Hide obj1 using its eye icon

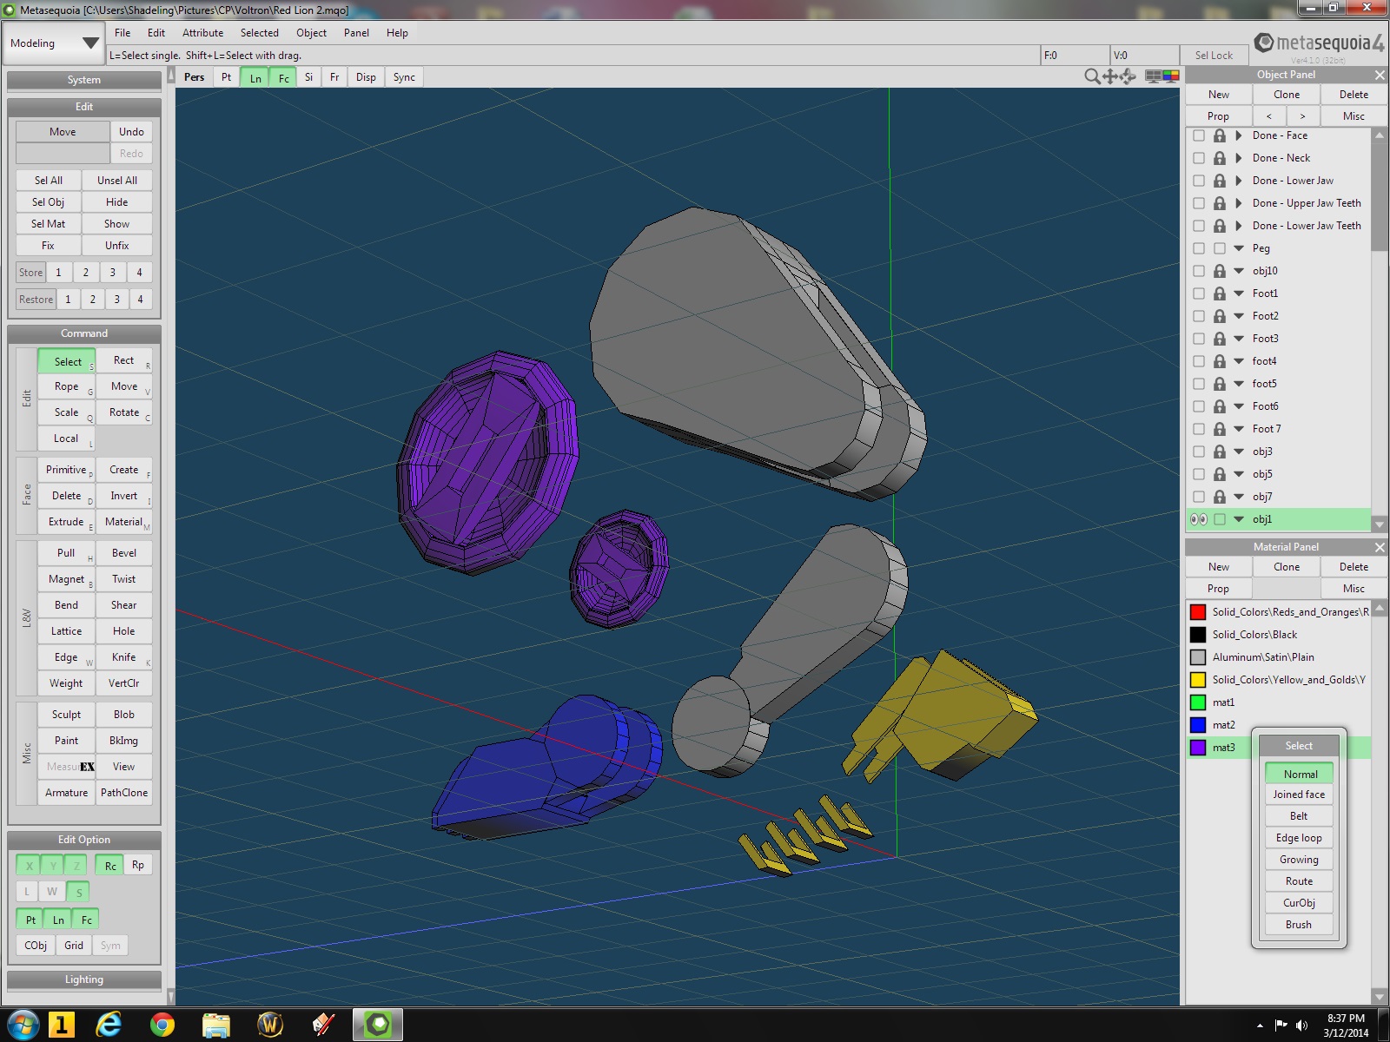point(1199,519)
